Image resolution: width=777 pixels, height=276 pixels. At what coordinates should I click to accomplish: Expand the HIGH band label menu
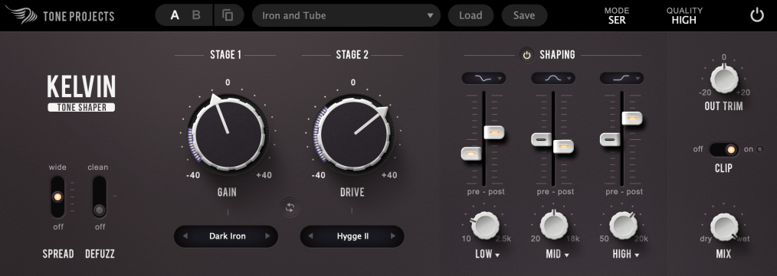(x=625, y=255)
